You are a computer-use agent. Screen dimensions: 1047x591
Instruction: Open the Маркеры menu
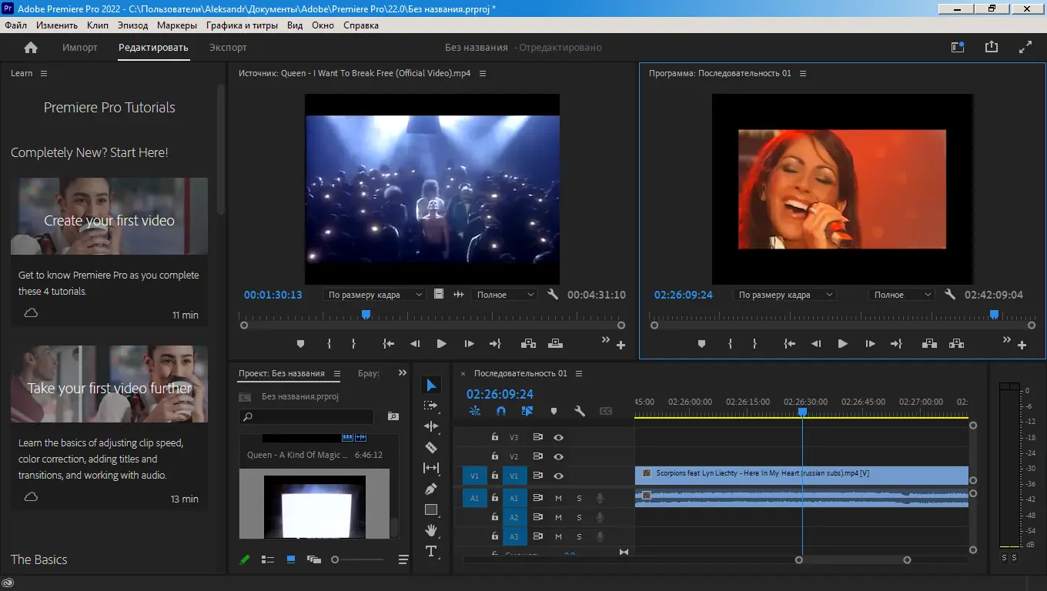[x=176, y=25]
